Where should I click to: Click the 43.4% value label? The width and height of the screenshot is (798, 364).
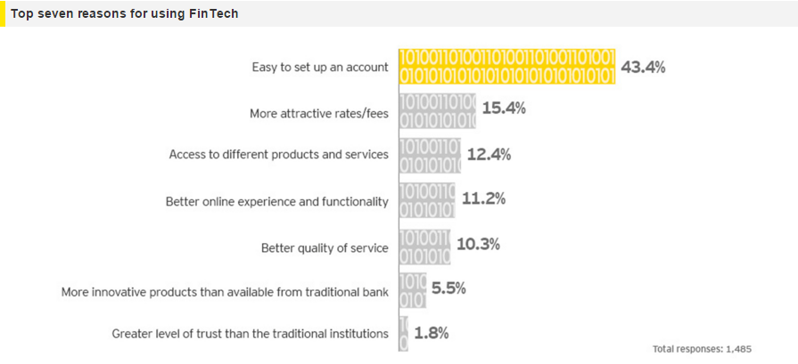tap(643, 68)
